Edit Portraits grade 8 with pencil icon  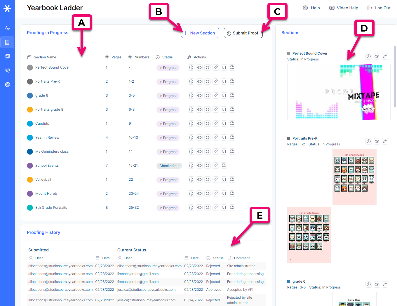216,109
